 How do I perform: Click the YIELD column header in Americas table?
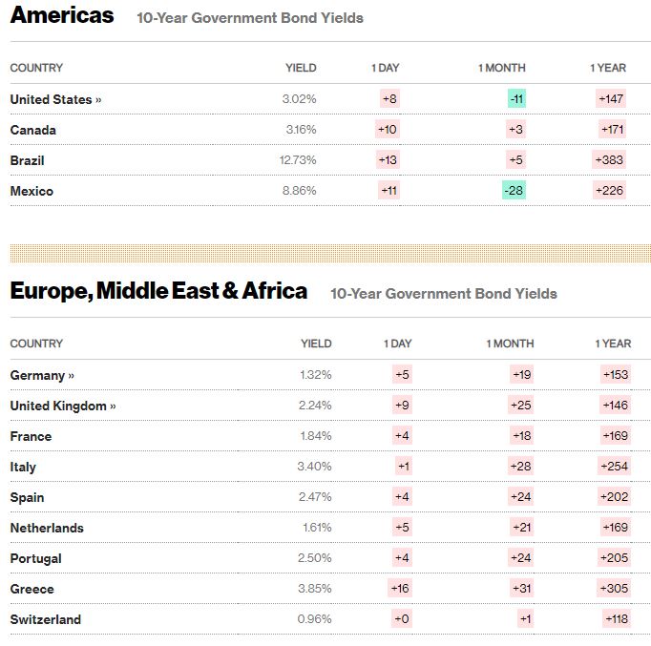click(301, 68)
